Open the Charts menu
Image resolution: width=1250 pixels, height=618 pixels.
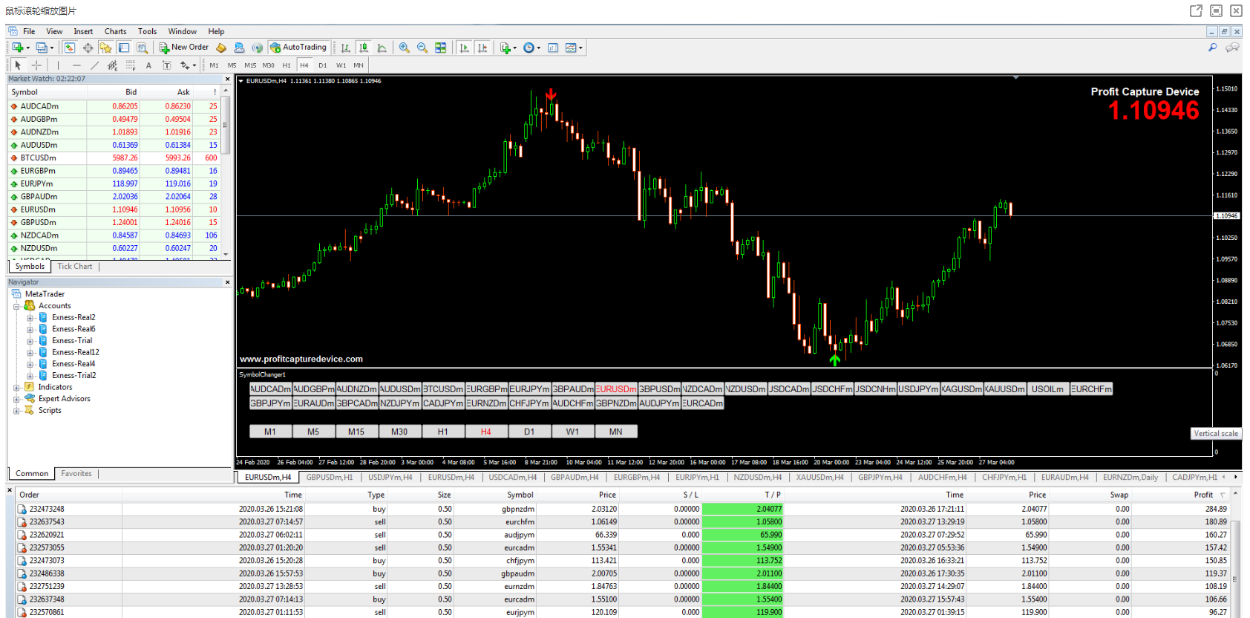point(115,31)
